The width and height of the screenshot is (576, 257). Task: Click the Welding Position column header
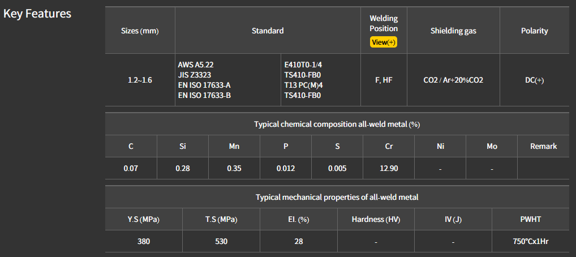click(384, 23)
